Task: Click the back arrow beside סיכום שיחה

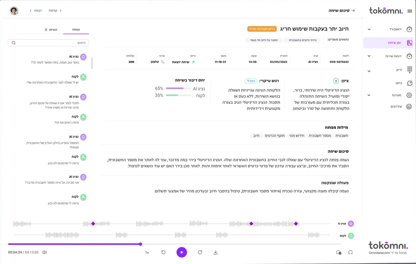Action: pos(353,11)
